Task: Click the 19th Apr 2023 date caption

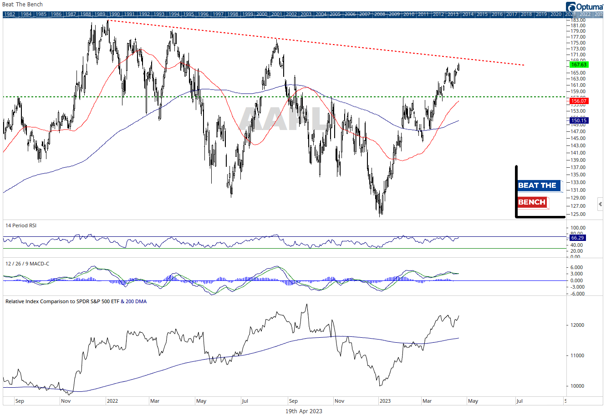Action: click(x=304, y=411)
